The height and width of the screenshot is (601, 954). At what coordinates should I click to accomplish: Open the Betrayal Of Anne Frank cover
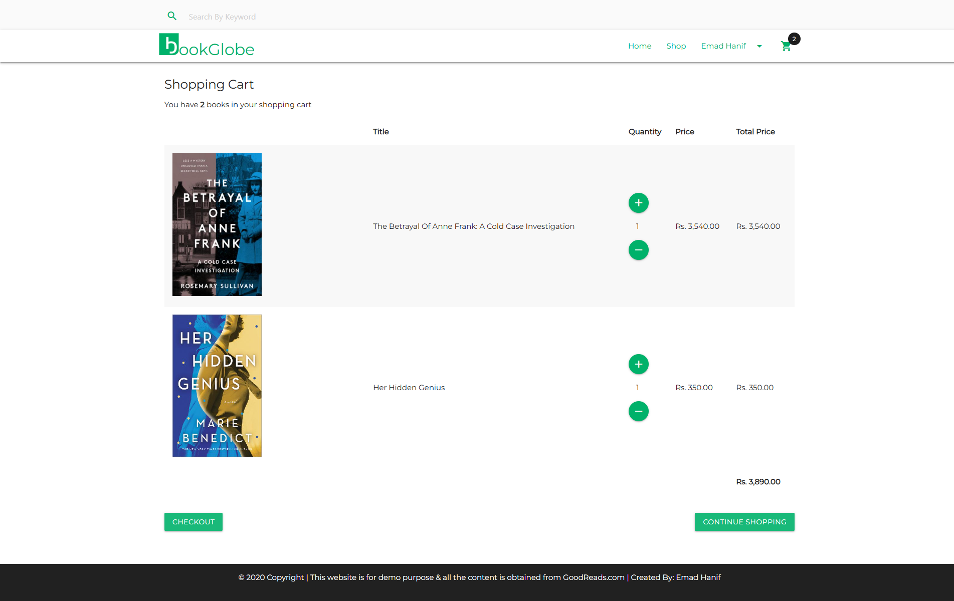point(217,224)
